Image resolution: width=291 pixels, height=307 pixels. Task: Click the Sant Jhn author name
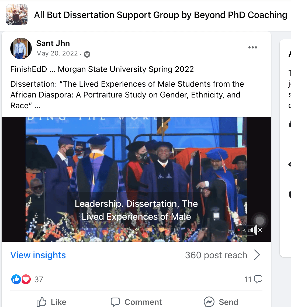(53, 43)
